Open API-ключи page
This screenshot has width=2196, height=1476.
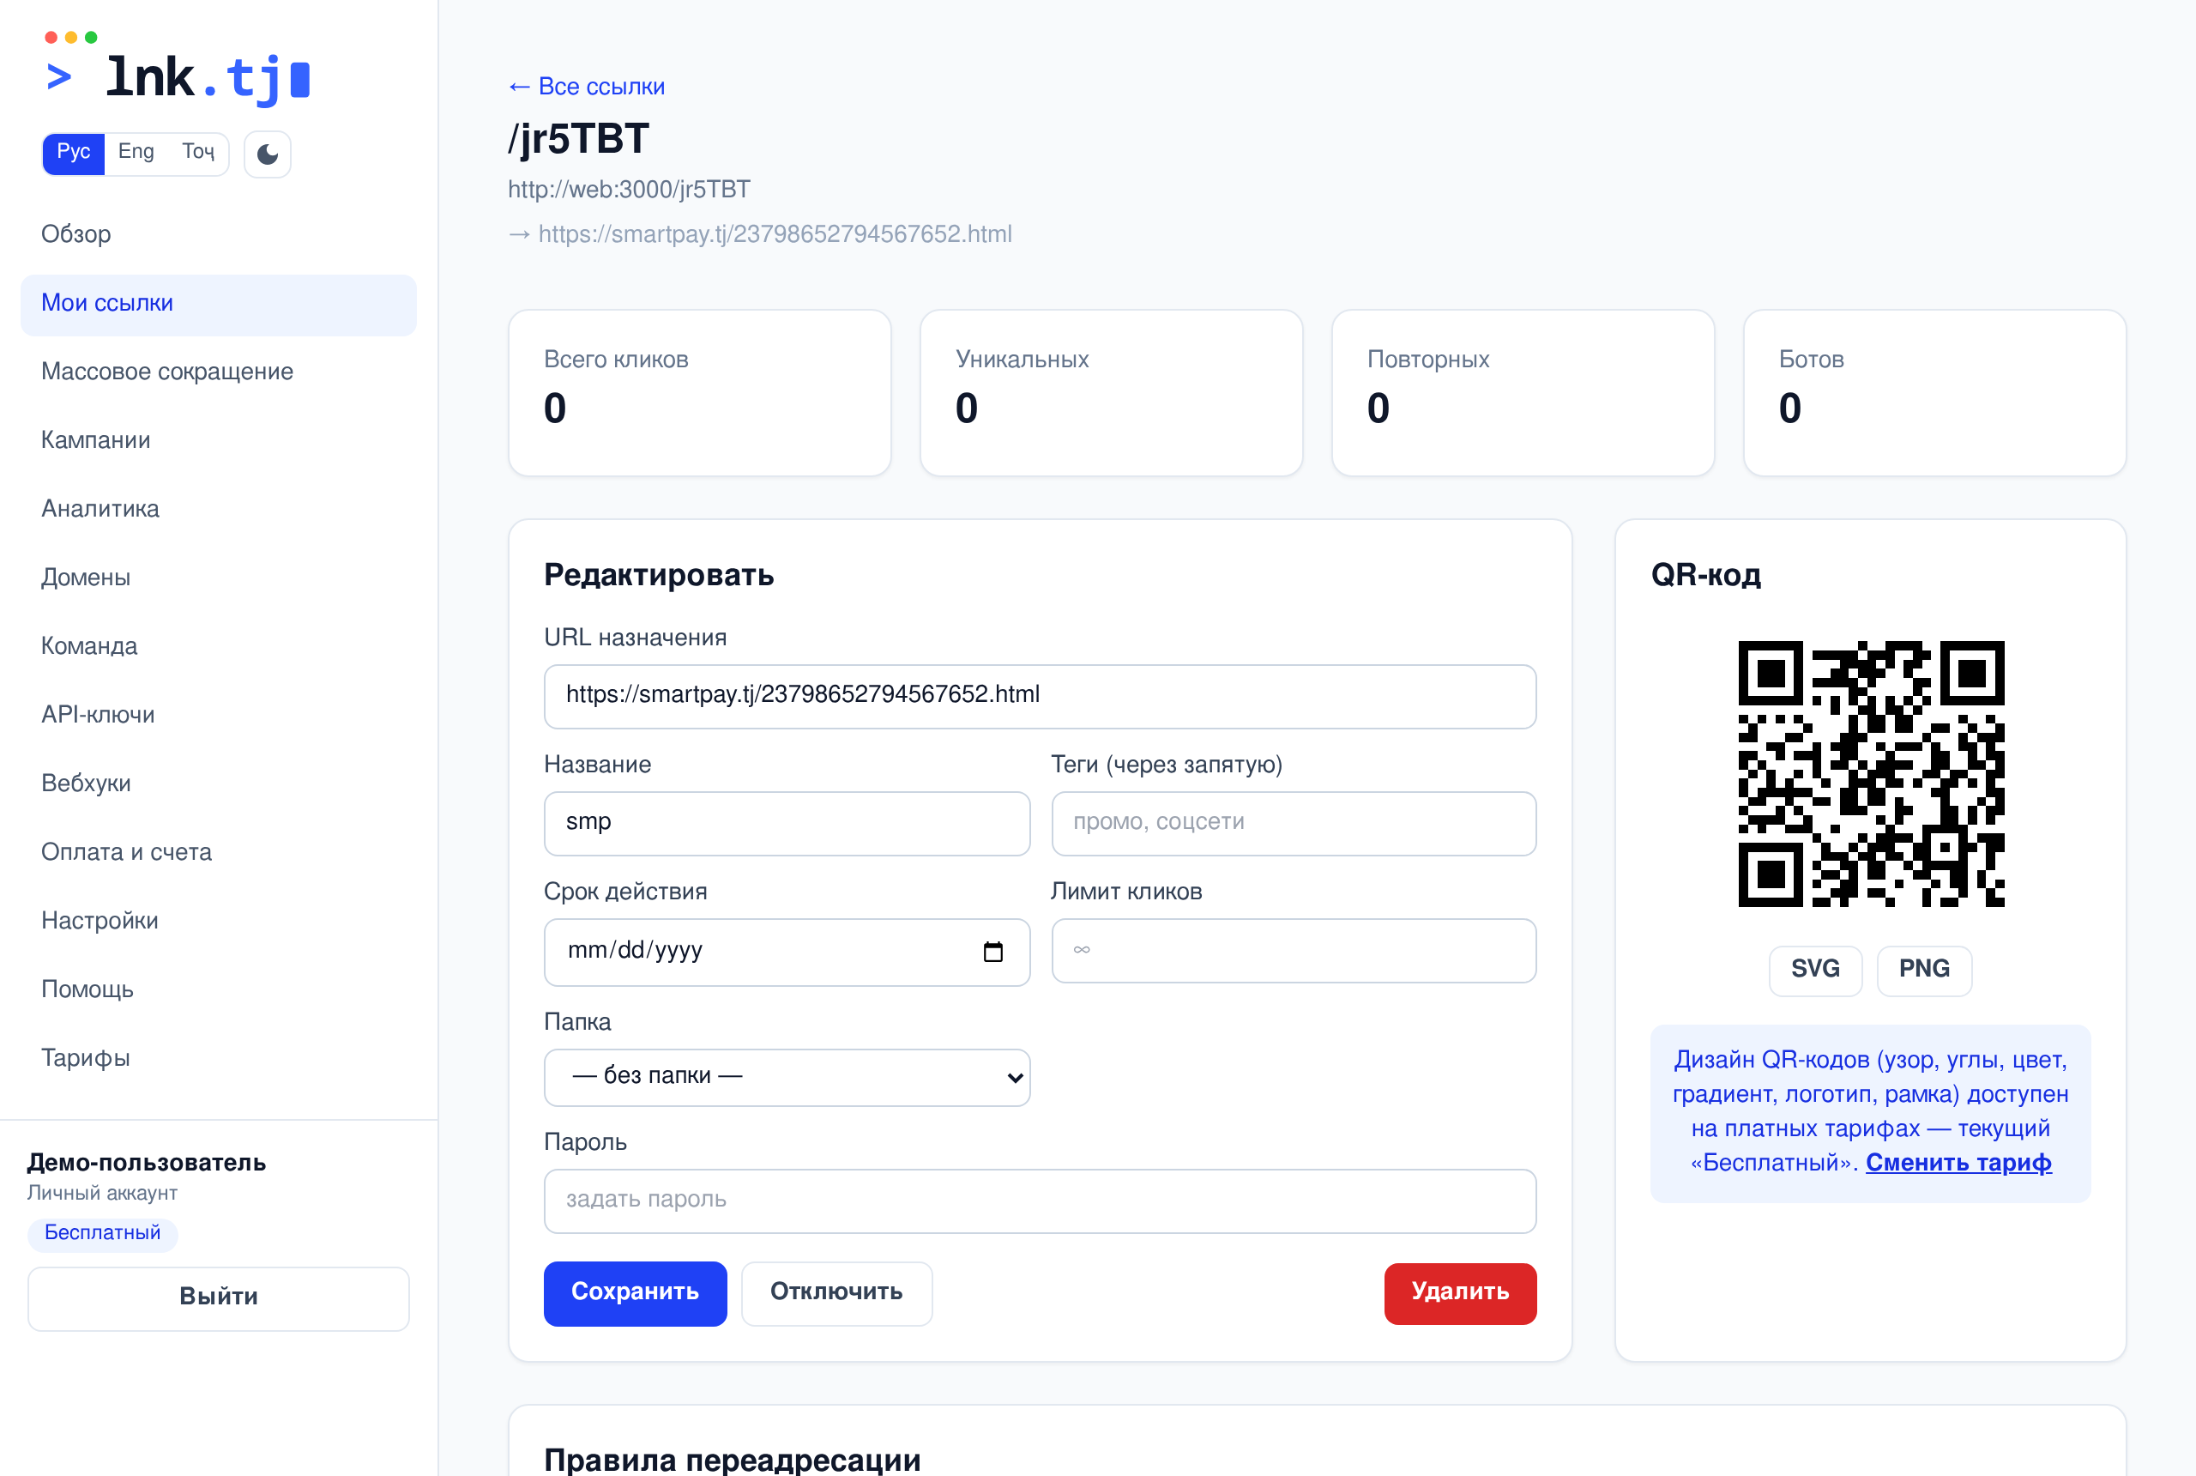pos(218,716)
